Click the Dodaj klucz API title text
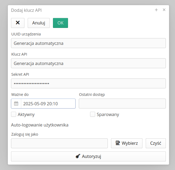Screen dimensions: 175x170 pyautogui.click(x=26, y=10)
